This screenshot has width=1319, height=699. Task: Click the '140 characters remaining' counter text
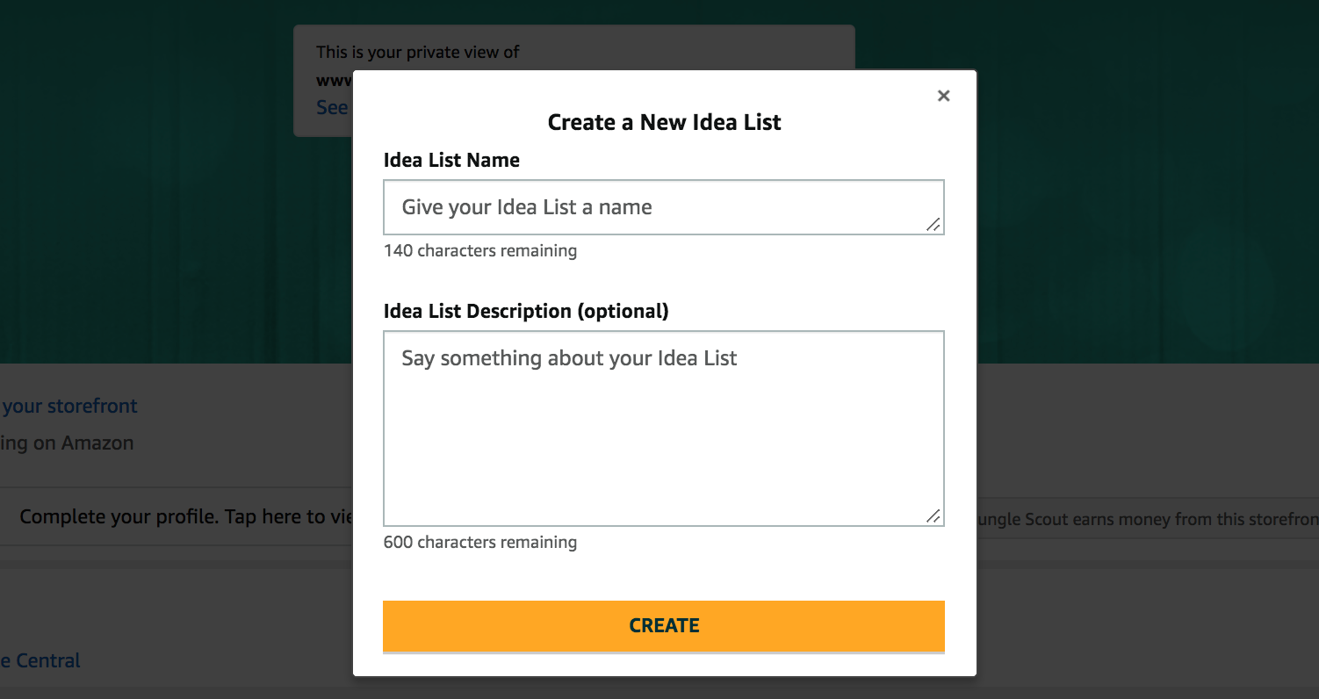[480, 250]
